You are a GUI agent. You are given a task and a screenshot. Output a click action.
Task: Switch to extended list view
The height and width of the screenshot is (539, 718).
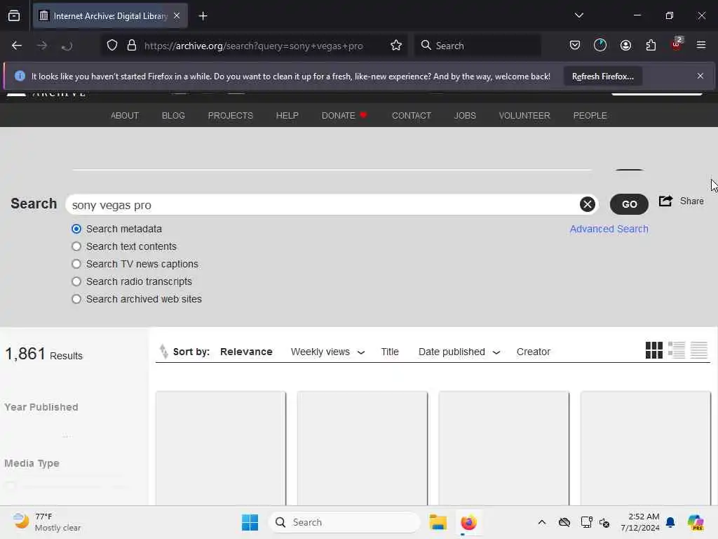coord(677,350)
